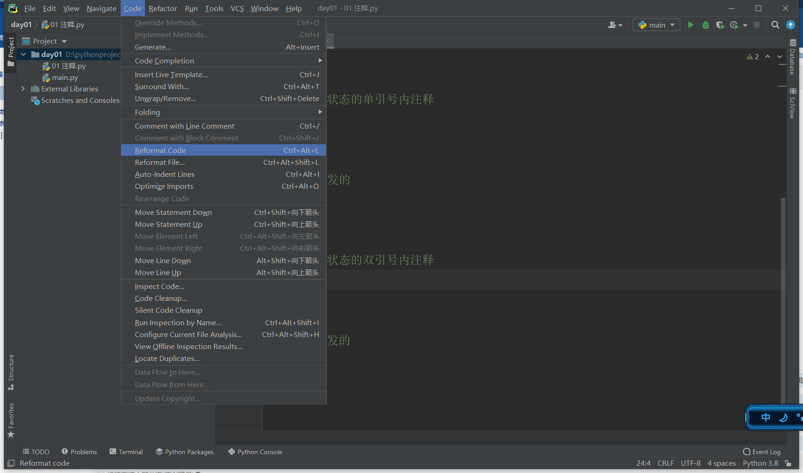
Task: Select Comment with Line Comment
Action: pyautogui.click(x=223, y=126)
